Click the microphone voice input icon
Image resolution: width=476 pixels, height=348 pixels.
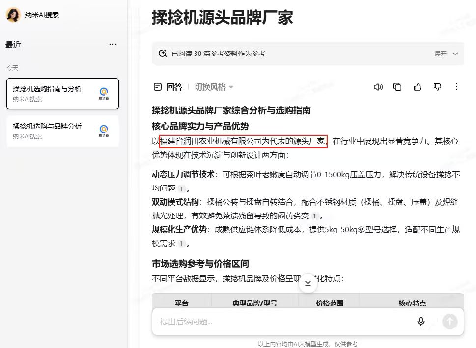421,321
